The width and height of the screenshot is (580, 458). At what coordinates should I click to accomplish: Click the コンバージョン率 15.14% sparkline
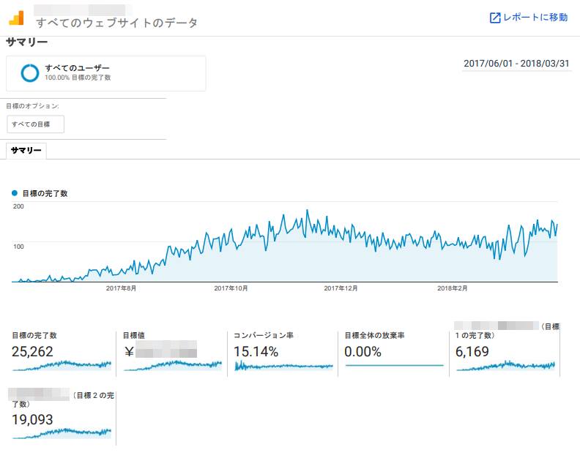coord(283,365)
